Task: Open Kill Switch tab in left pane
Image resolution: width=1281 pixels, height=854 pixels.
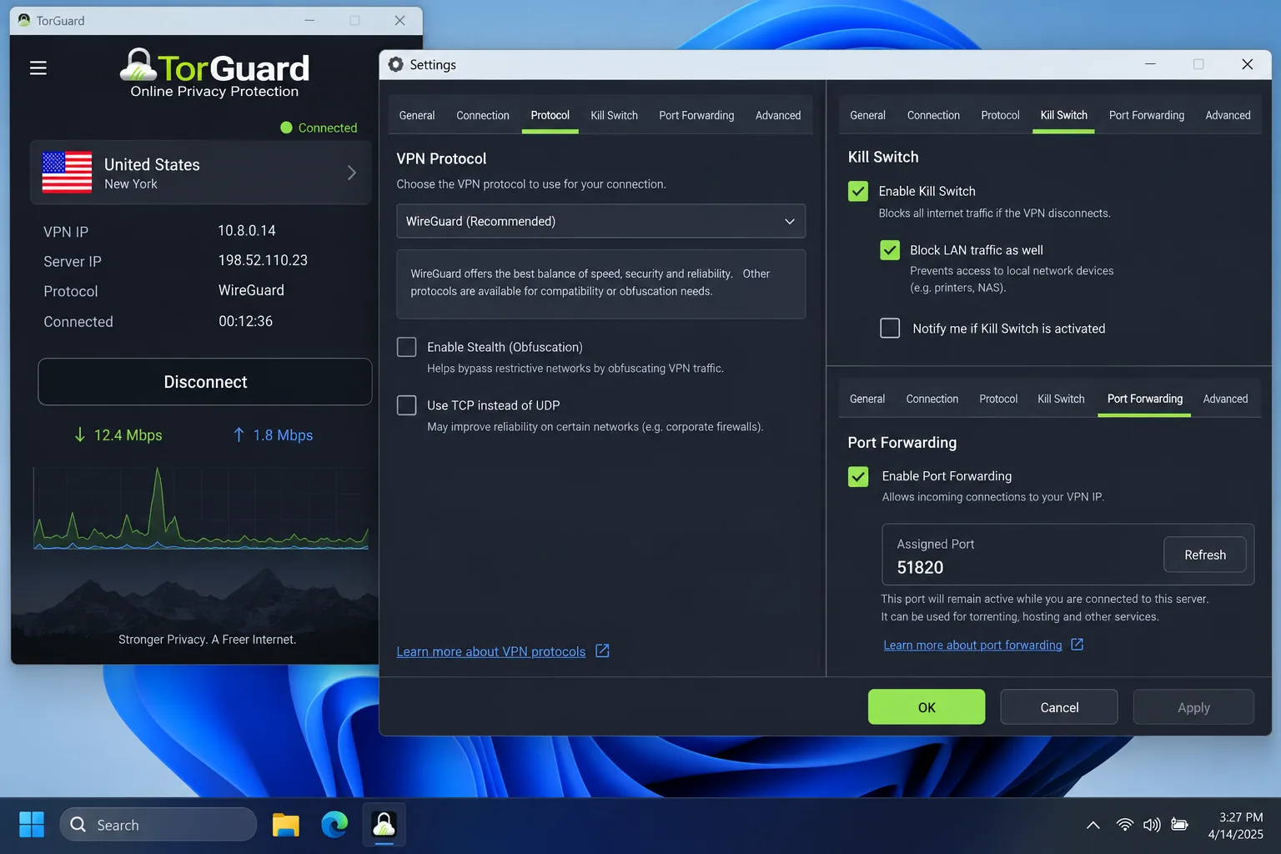Action: [615, 115]
